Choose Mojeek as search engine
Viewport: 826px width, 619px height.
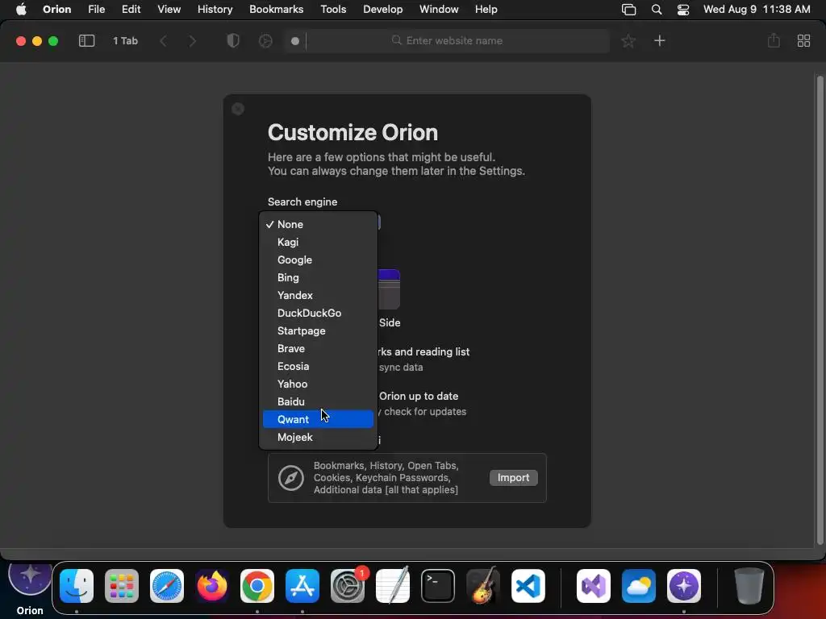tap(318, 438)
